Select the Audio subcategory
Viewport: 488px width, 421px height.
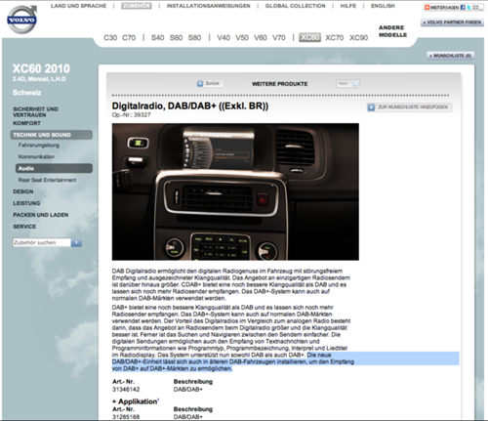[54, 168]
